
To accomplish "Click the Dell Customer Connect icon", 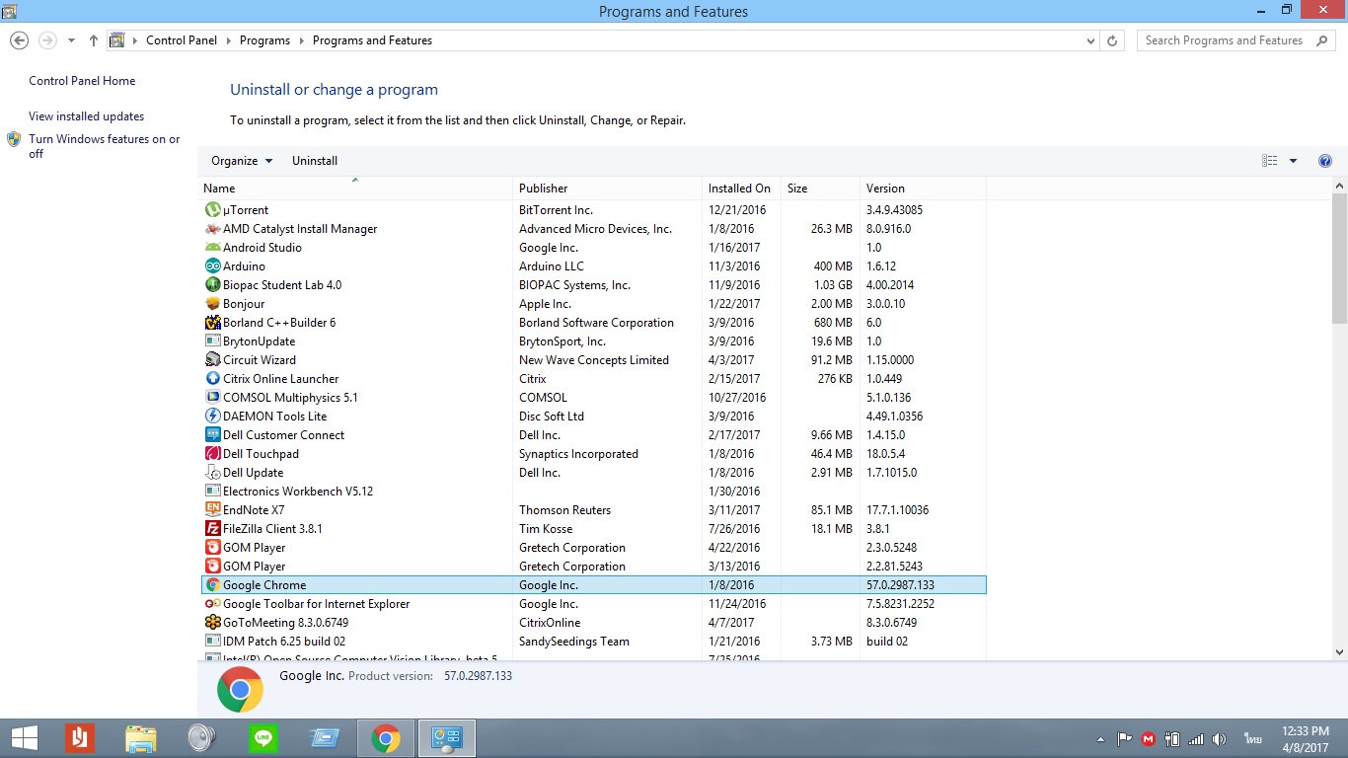I will [212, 435].
